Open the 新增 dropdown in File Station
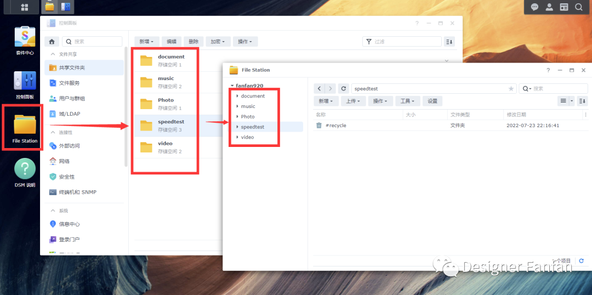The image size is (592, 295). point(326,101)
